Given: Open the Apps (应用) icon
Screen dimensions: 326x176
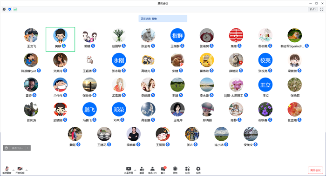Looking at the screenshot, I should click(187, 170).
